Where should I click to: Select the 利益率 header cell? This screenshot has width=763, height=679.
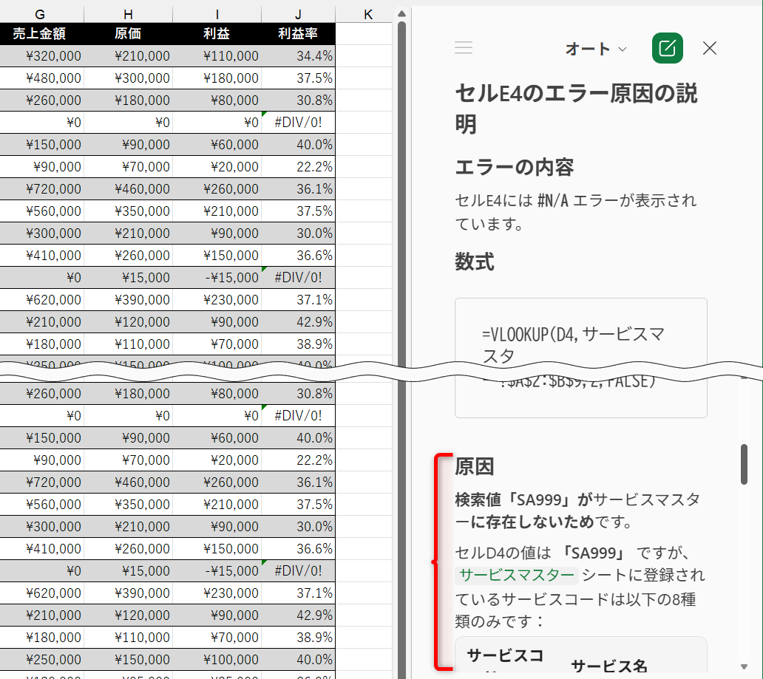298,33
